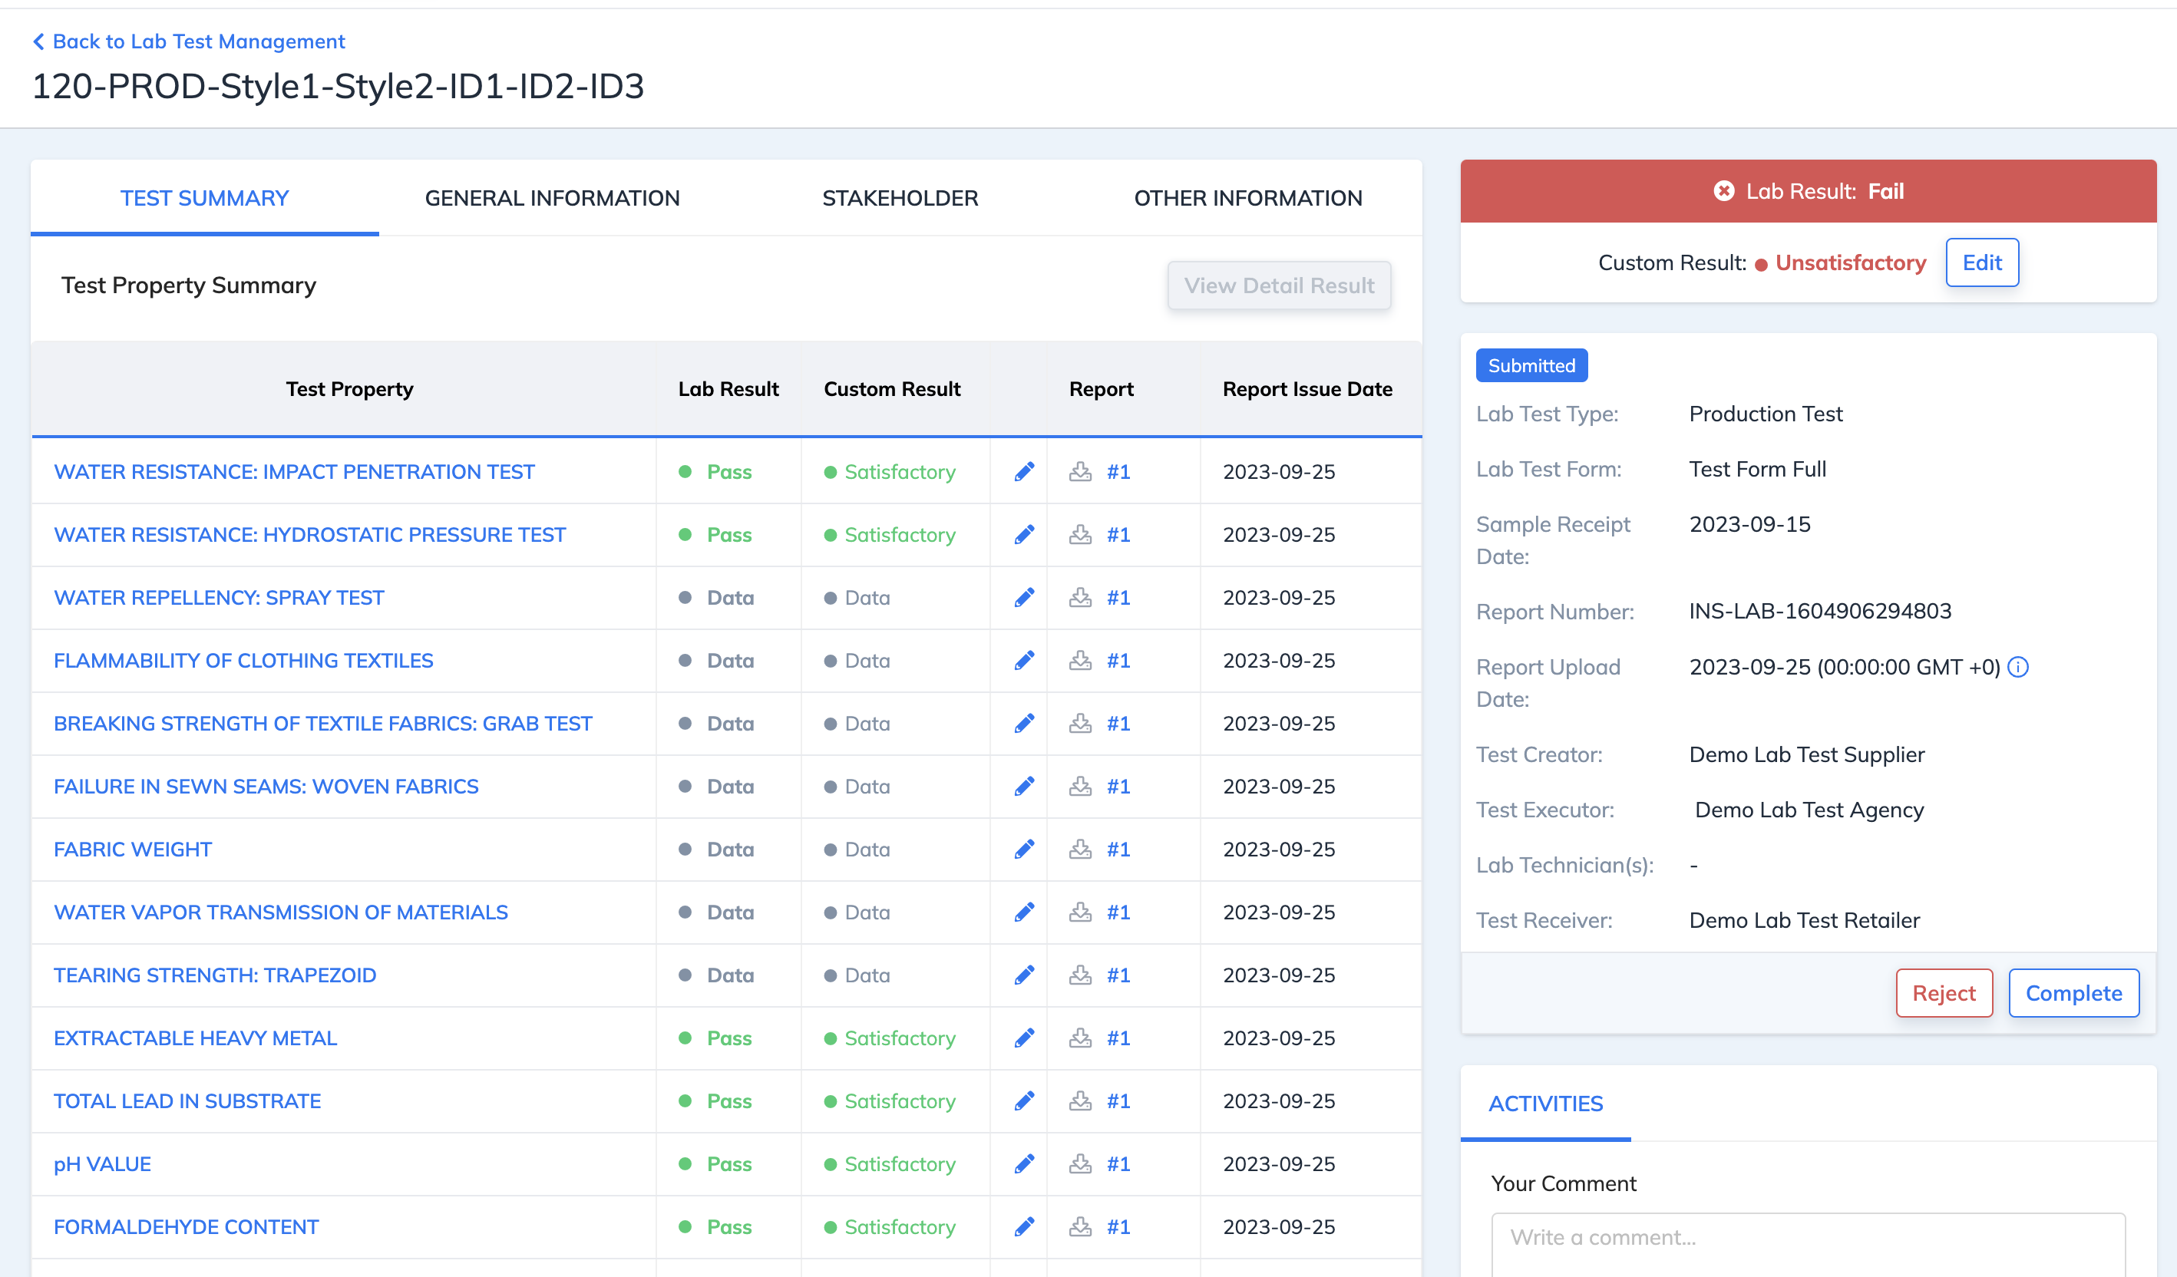Click the Report Issue Date column header
This screenshot has width=2177, height=1277.
coord(1307,389)
